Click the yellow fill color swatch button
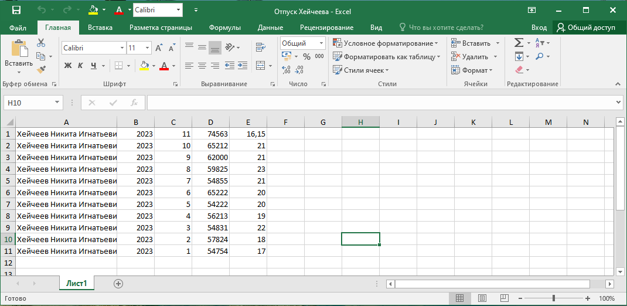 click(x=144, y=66)
